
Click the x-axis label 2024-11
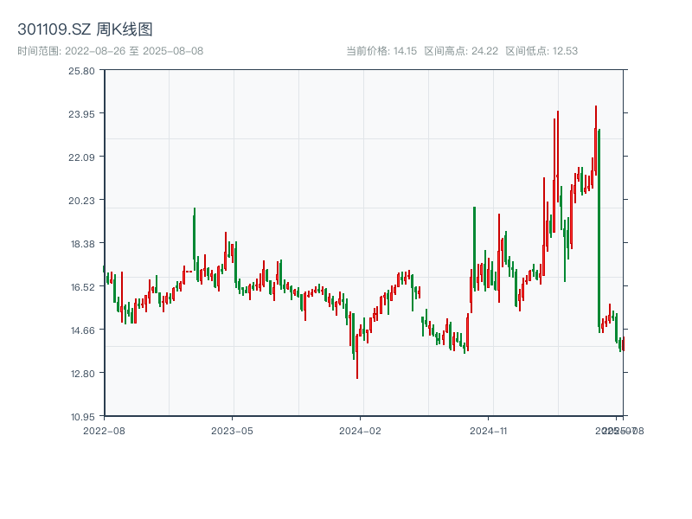tap(488, 431)
